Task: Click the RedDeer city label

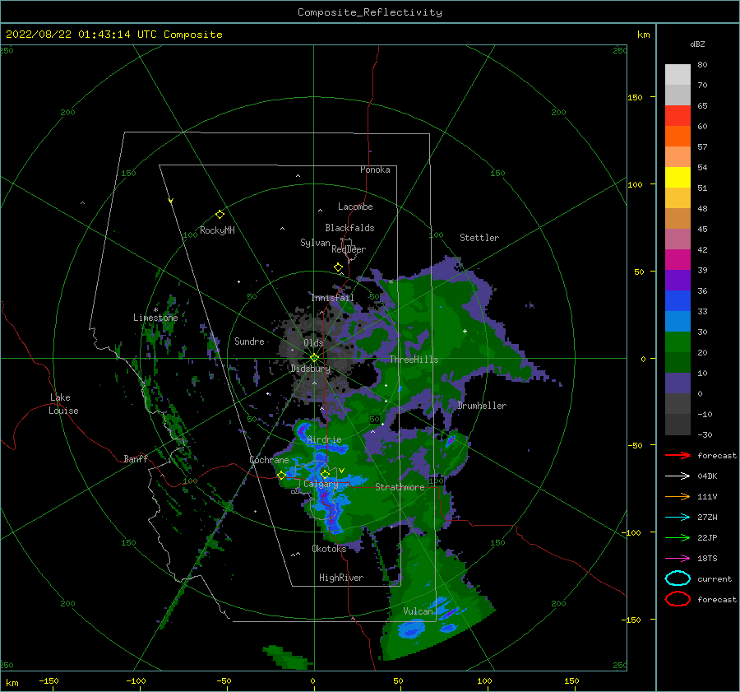Action: (349, 249)
